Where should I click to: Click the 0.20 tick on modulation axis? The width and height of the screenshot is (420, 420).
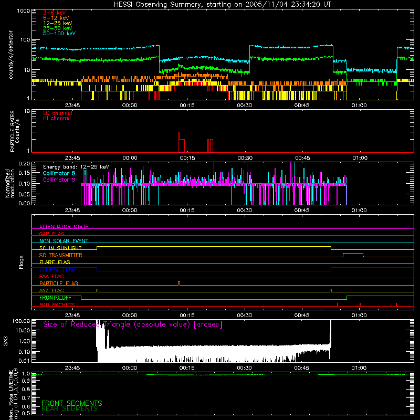24,164
